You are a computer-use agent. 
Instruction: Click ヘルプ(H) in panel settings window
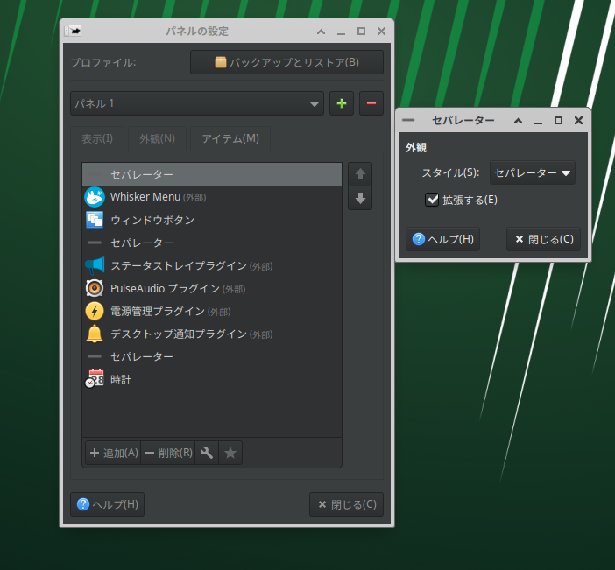tap(107, 504)
